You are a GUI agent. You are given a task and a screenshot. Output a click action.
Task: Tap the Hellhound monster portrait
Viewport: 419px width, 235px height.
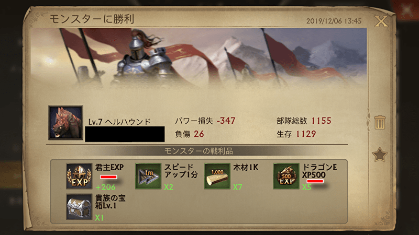click(x=65, y=123)
